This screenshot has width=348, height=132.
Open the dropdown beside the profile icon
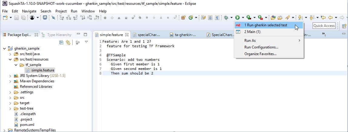(38, 18)
